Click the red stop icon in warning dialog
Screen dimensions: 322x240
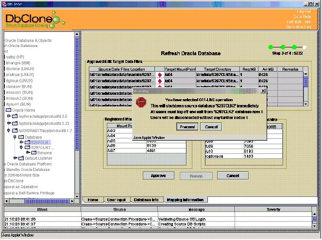141,102
